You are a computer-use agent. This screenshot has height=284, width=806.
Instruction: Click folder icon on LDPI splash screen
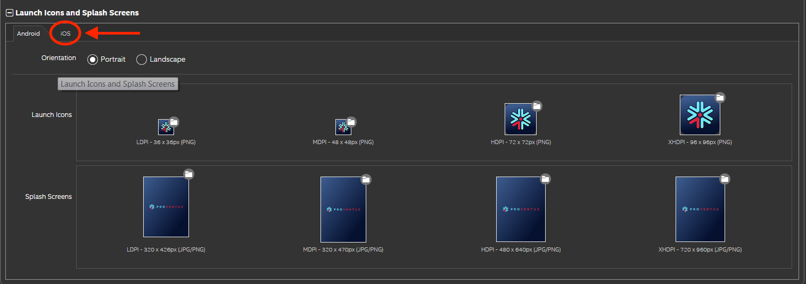pos(188,174)
